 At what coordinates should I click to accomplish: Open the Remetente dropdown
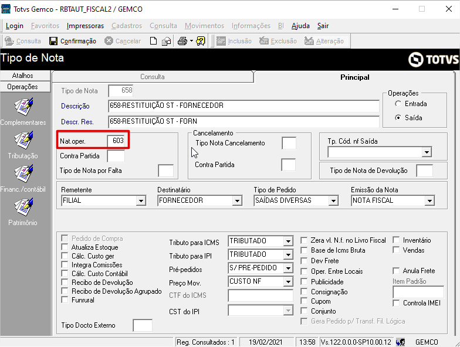point(141,200)
